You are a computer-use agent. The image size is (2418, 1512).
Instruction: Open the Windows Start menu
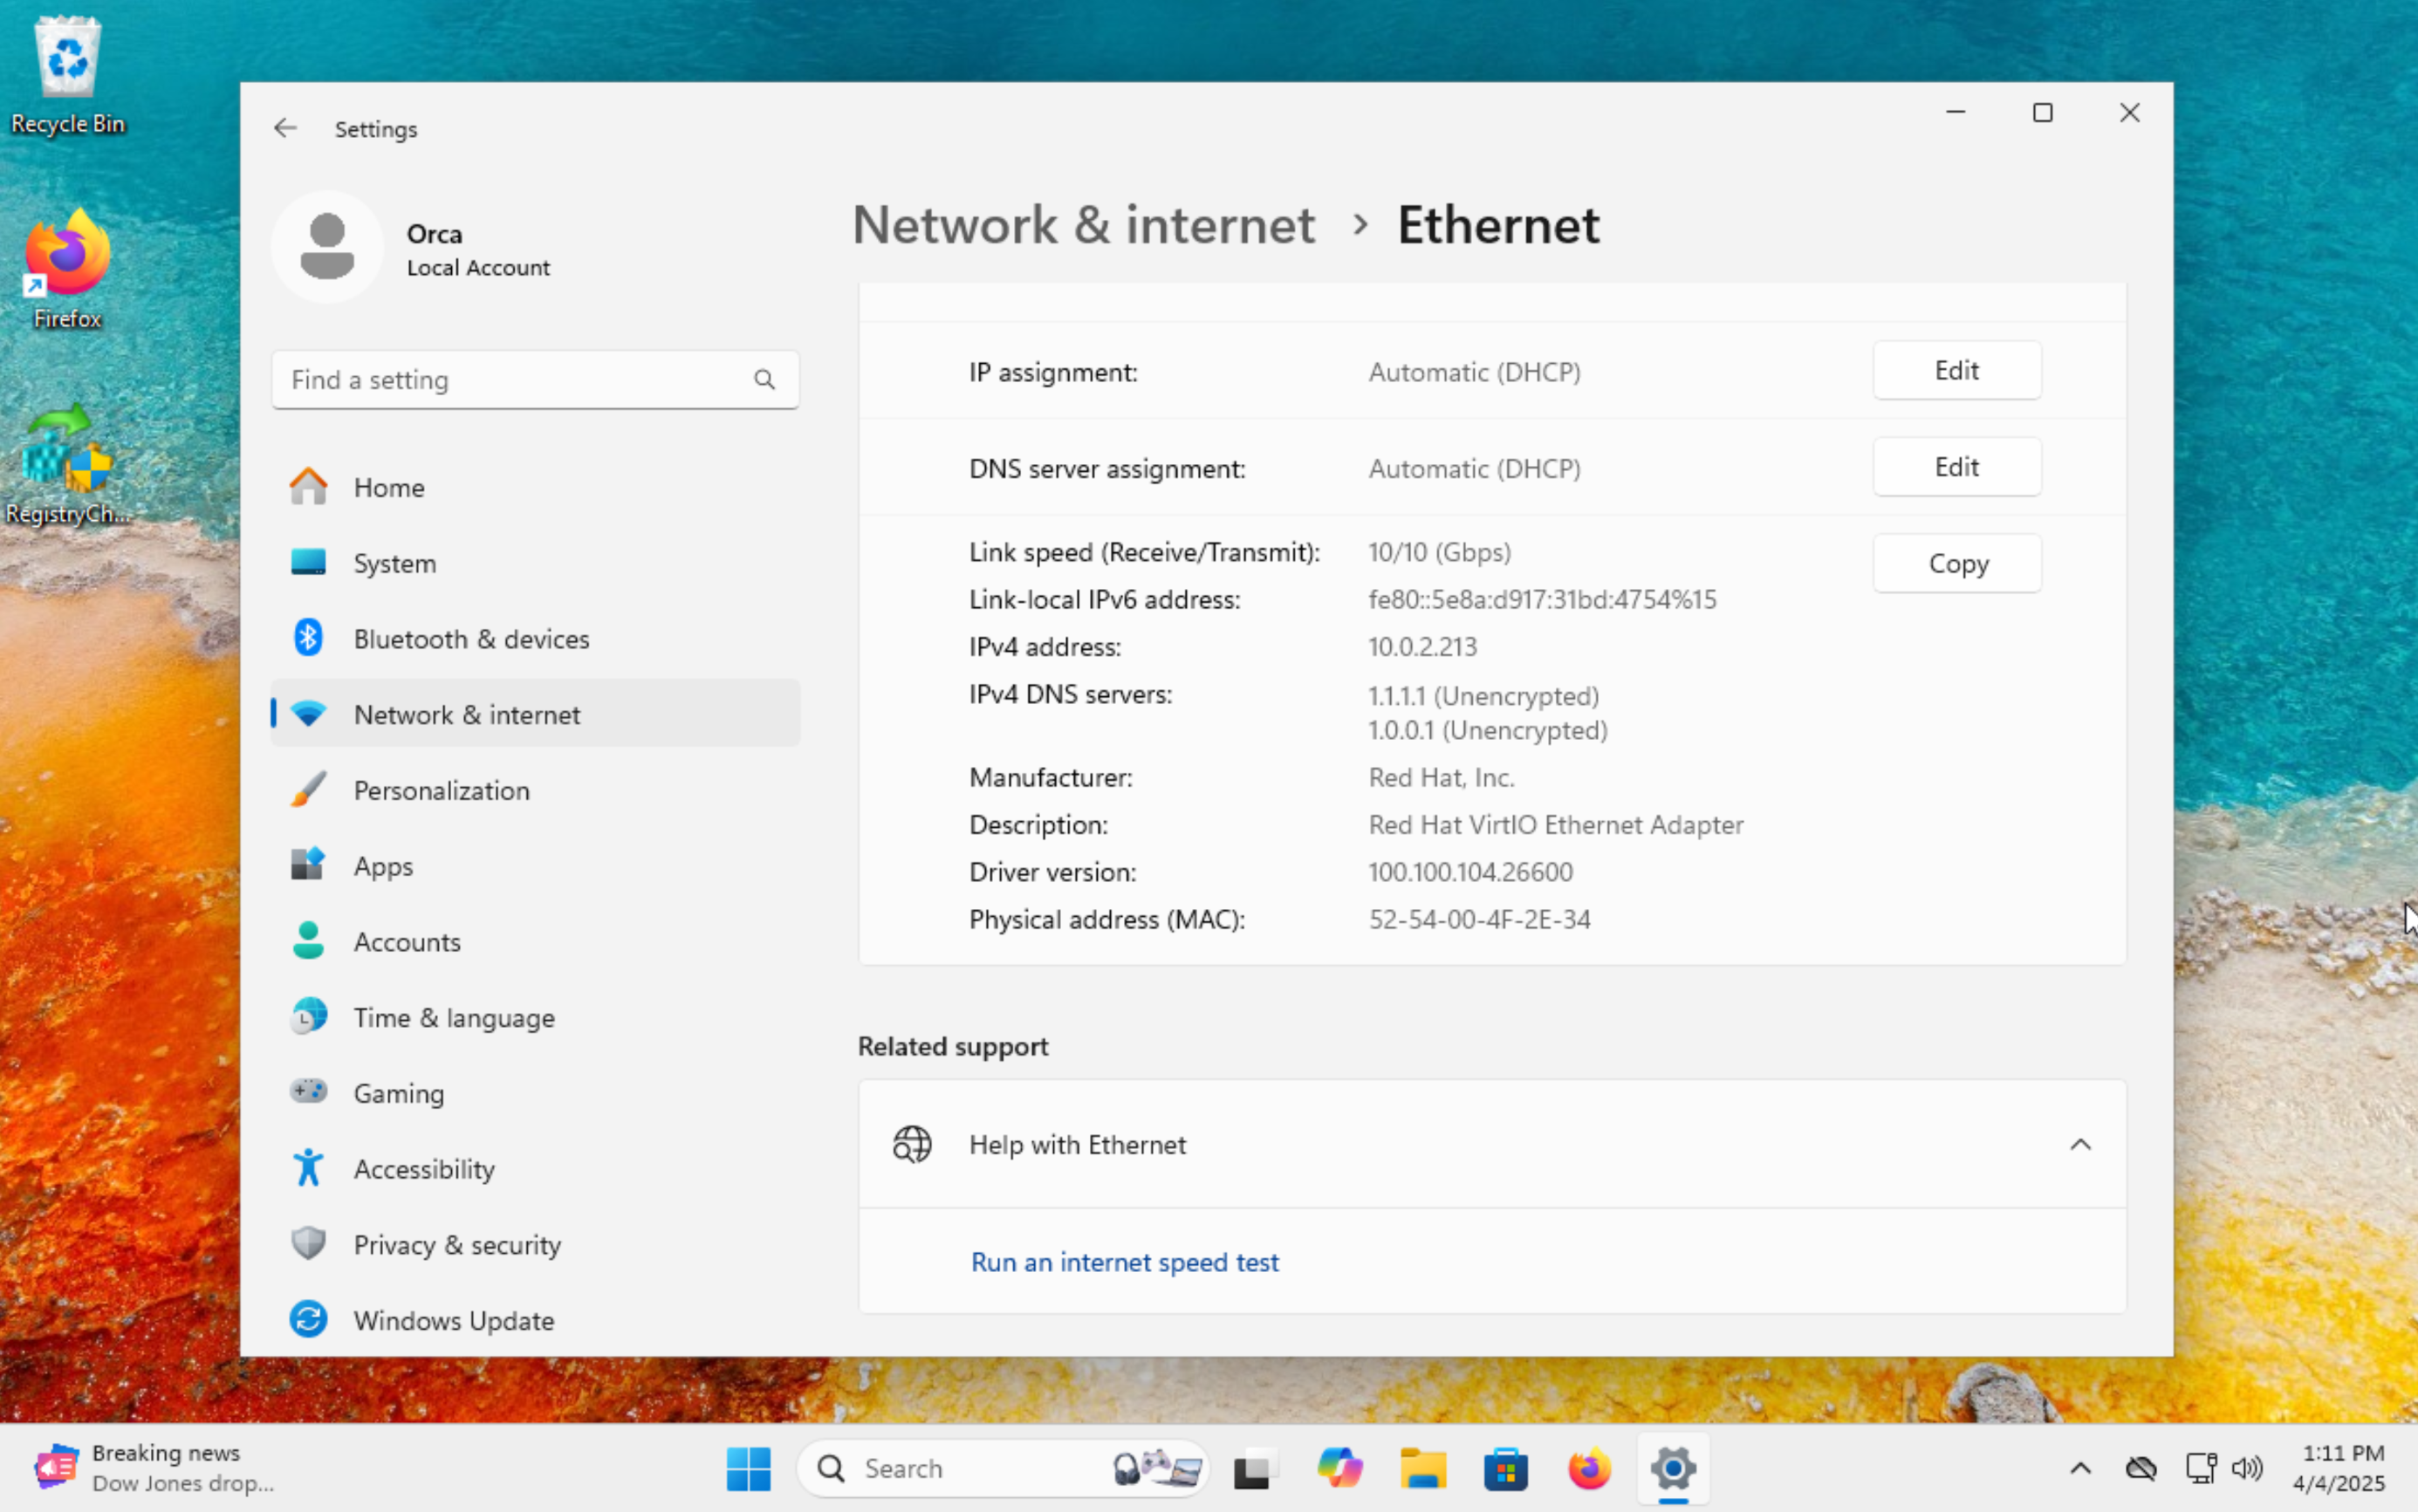coord(748,1468)
